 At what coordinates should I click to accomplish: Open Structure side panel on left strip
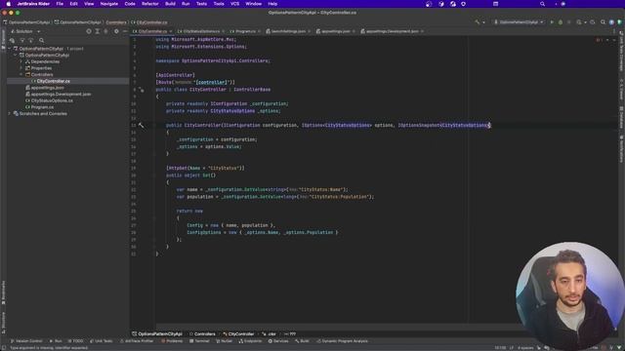pyautogui.click(x=4, y=323)
